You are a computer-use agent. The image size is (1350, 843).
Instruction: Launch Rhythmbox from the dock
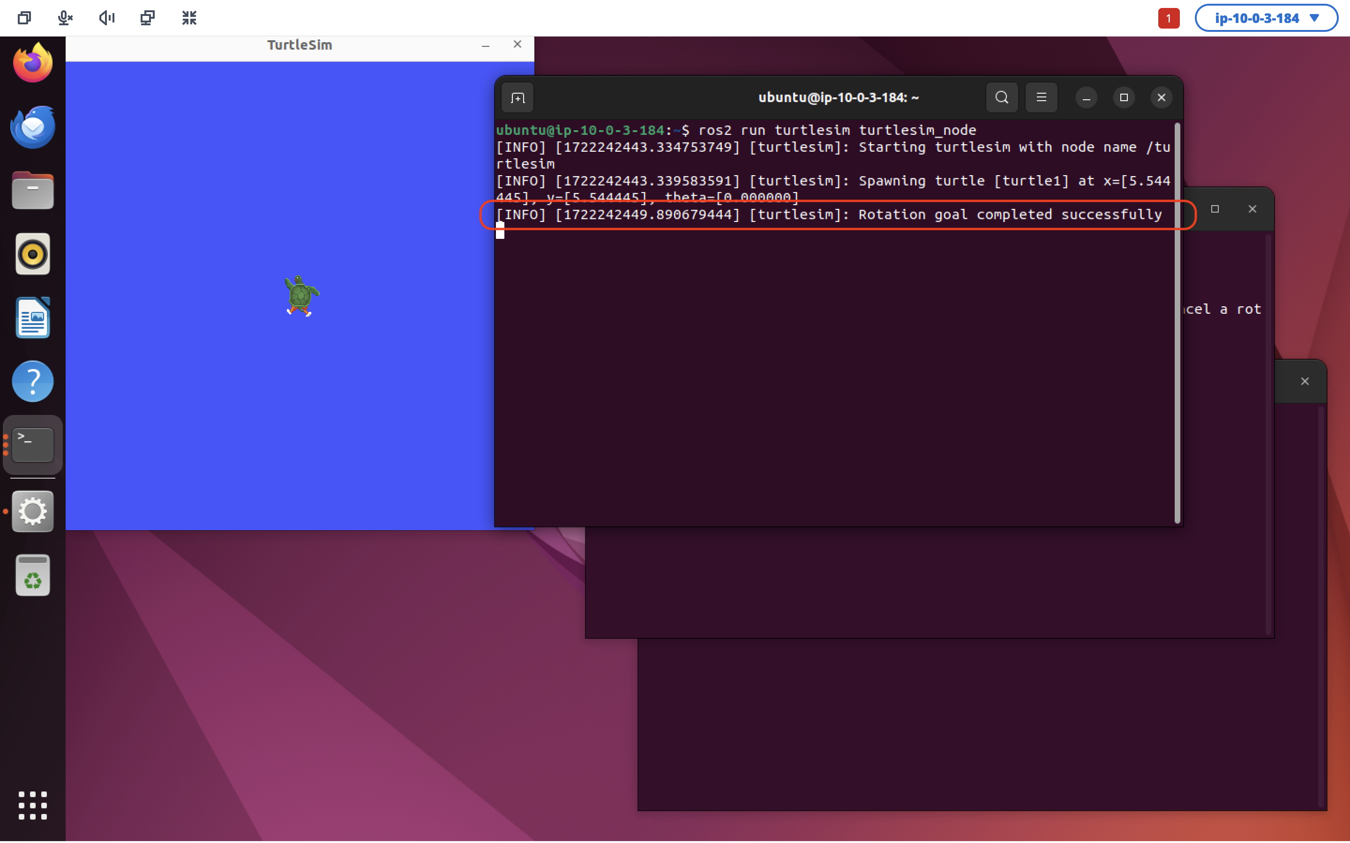point(32,254)
